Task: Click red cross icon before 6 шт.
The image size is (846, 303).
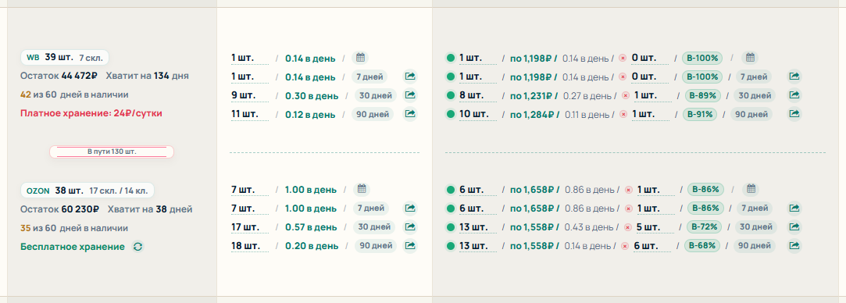Action: pyautogui.click(x=626, y=246)
